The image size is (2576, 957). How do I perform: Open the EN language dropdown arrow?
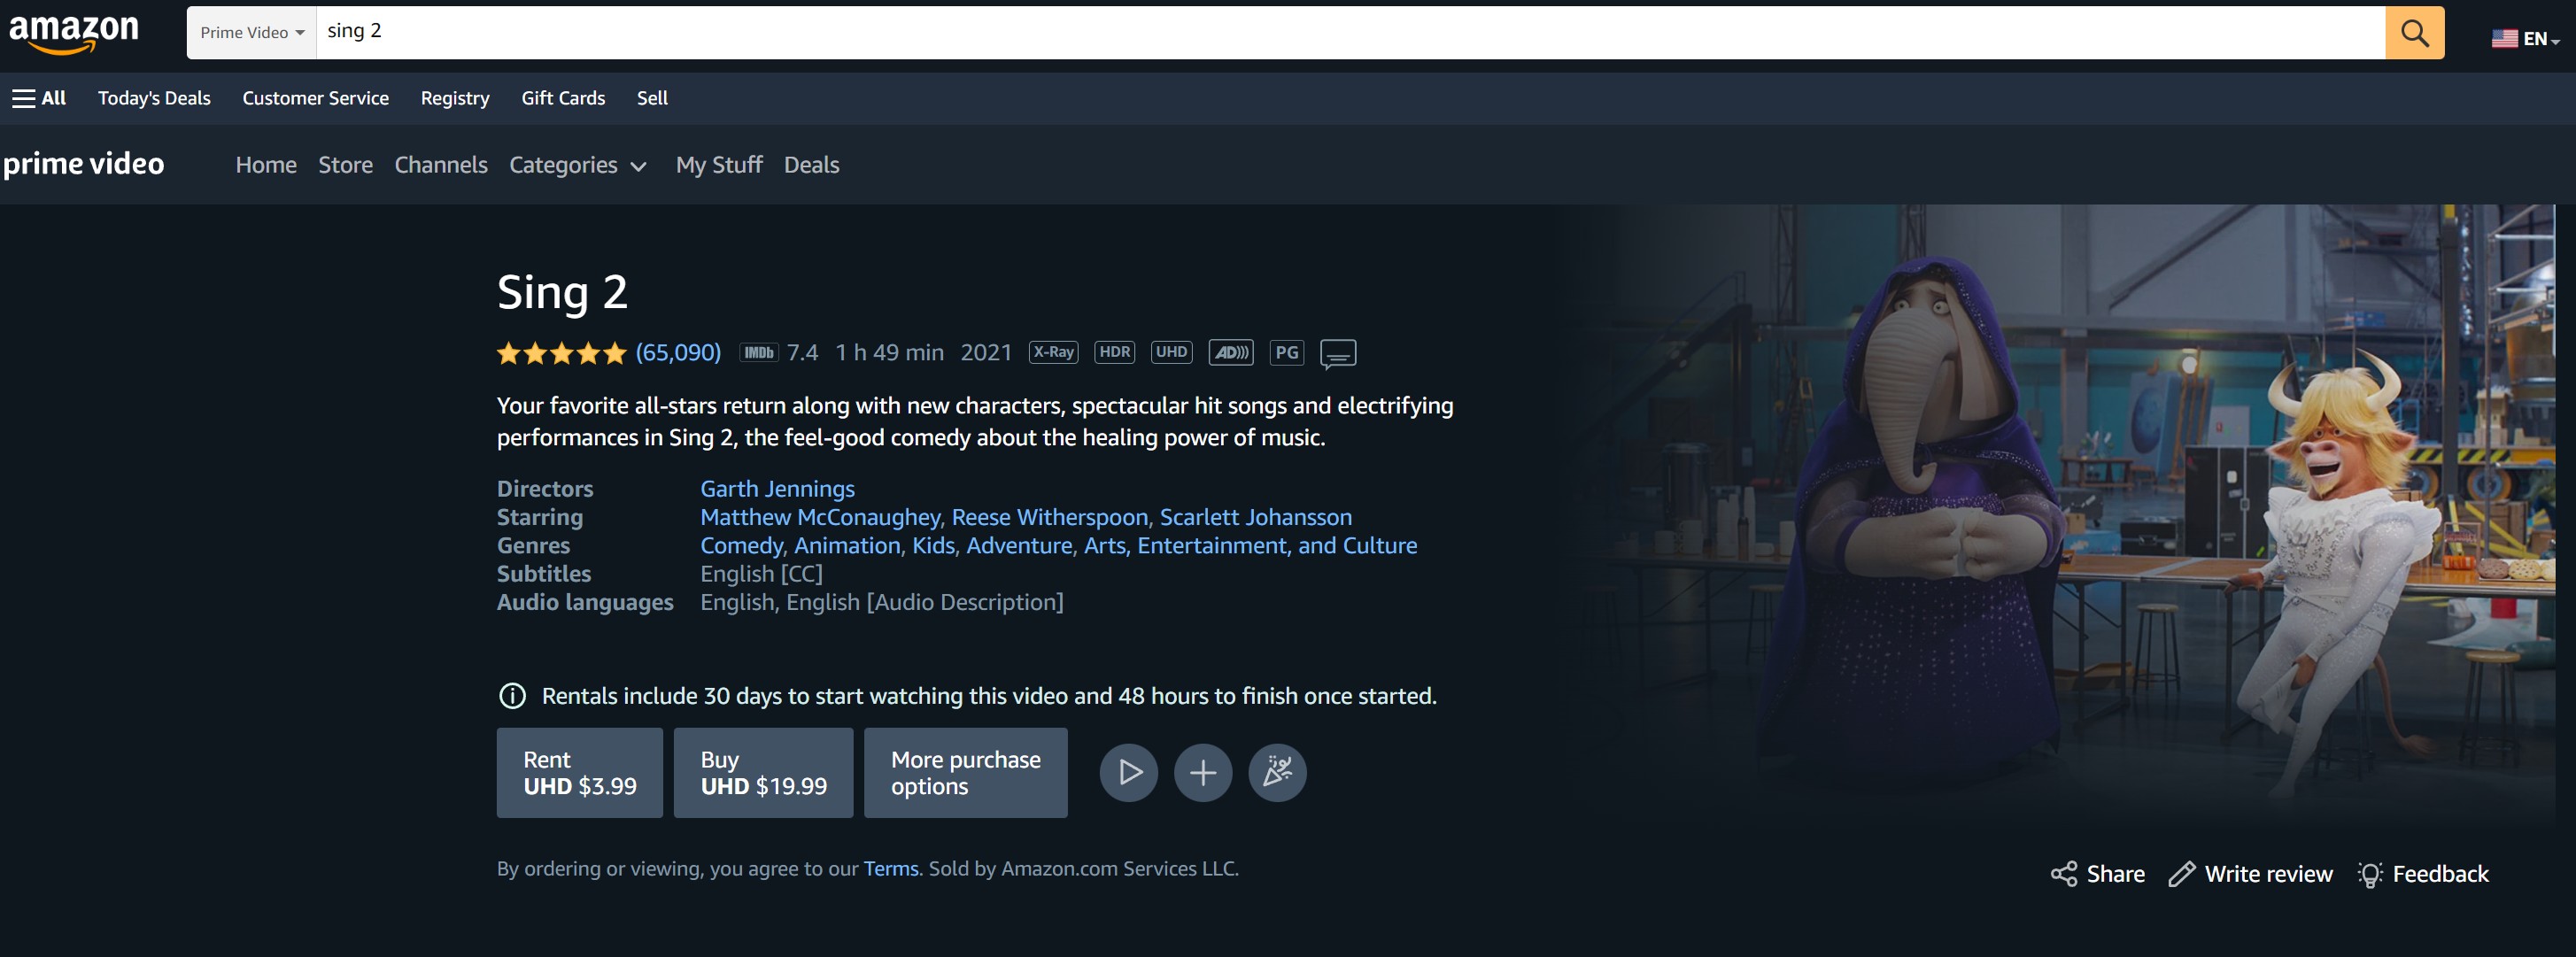point(2555,41)
